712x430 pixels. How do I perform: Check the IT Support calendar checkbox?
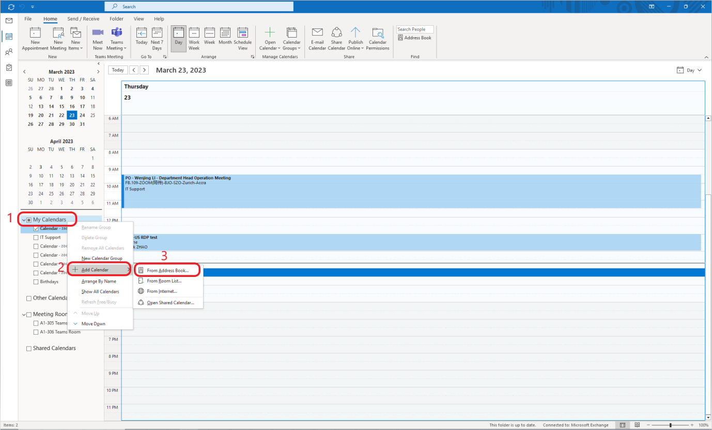(36, 238)
